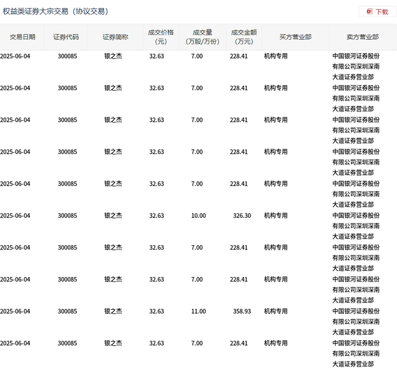Click the 买方营业部 column header
Viewport: 397px width, 370px height.
pyautogui.click(x=295, y=37)
